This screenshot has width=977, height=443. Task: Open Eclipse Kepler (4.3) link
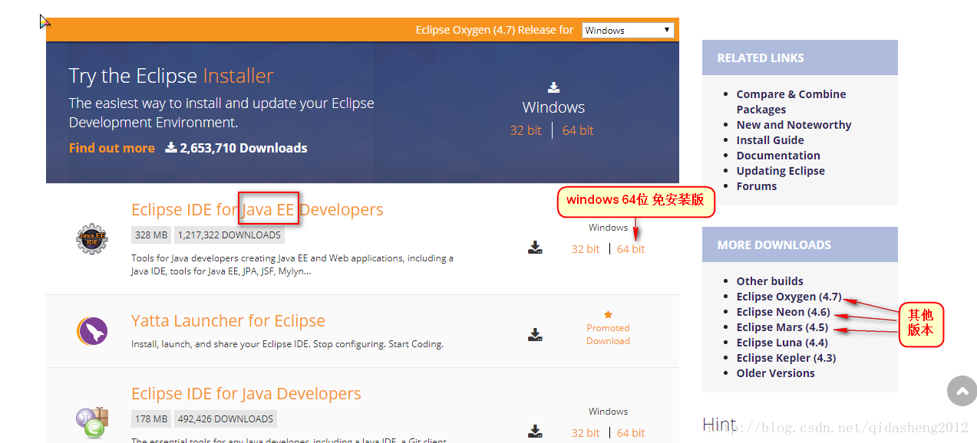click(x=786, y=358)
